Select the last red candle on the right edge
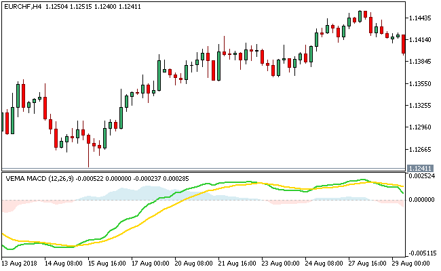The width and height of the screenshot is (441, 271). 404,44
